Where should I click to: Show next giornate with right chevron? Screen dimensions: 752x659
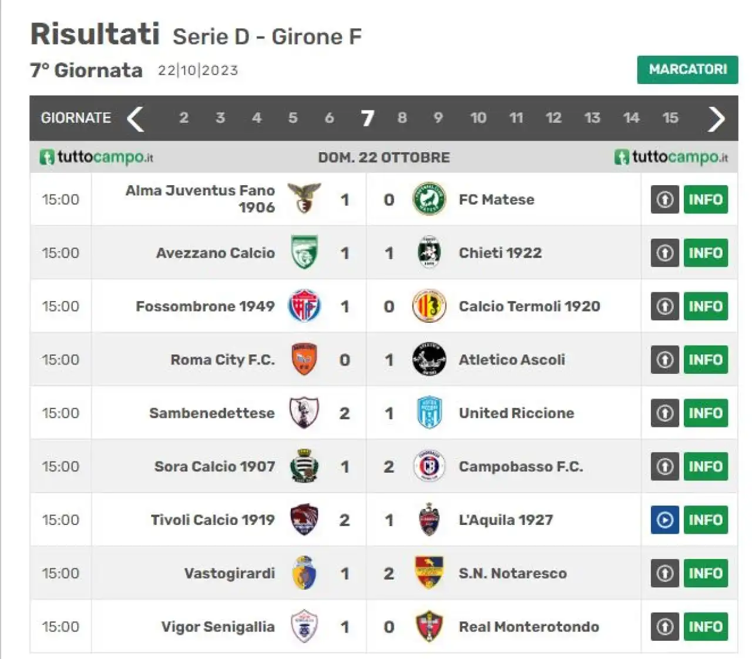[716, 119]
